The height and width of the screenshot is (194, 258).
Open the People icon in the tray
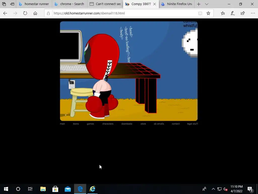coord(204,189)
